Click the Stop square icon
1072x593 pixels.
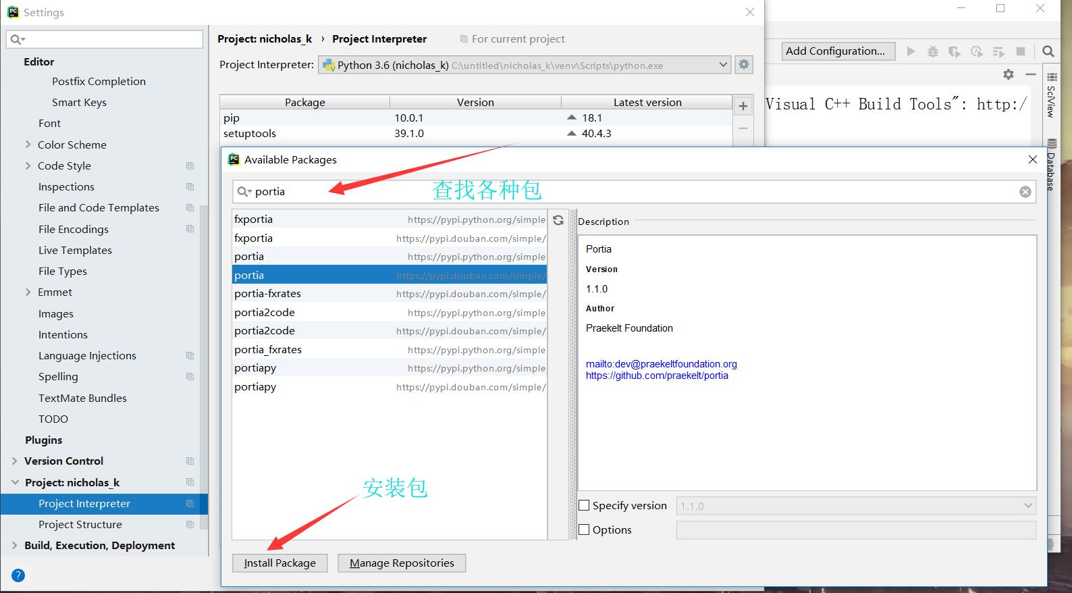[x=1021, y=51]
